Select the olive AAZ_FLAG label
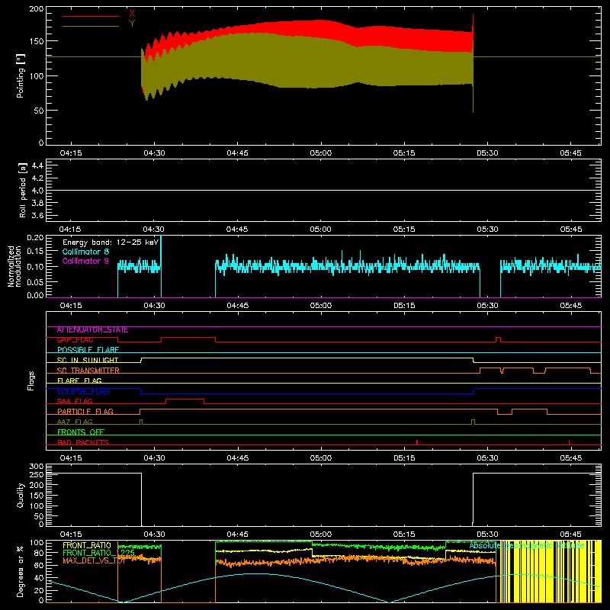610x610 pixels. (75, 422)
